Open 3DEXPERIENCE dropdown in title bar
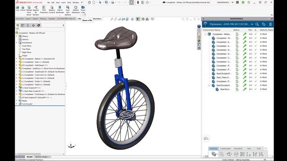This screenshot has height=161, width=287. coord(232,2)
